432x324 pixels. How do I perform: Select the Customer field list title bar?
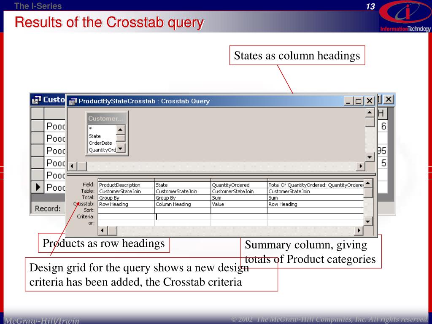107,119
